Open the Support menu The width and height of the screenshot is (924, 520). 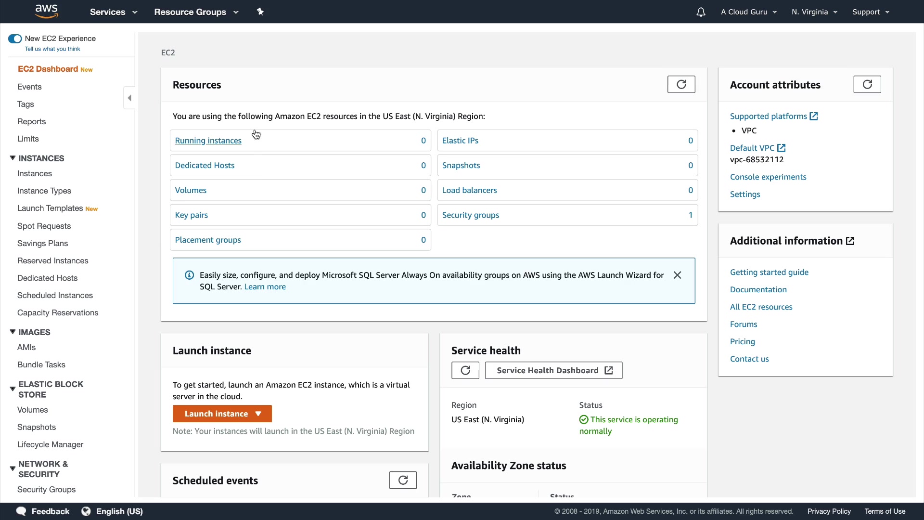tap(870, 12)
